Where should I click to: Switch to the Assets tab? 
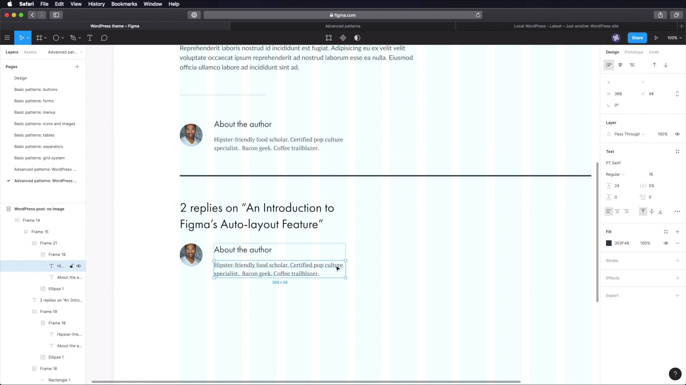tap(30, 52)
